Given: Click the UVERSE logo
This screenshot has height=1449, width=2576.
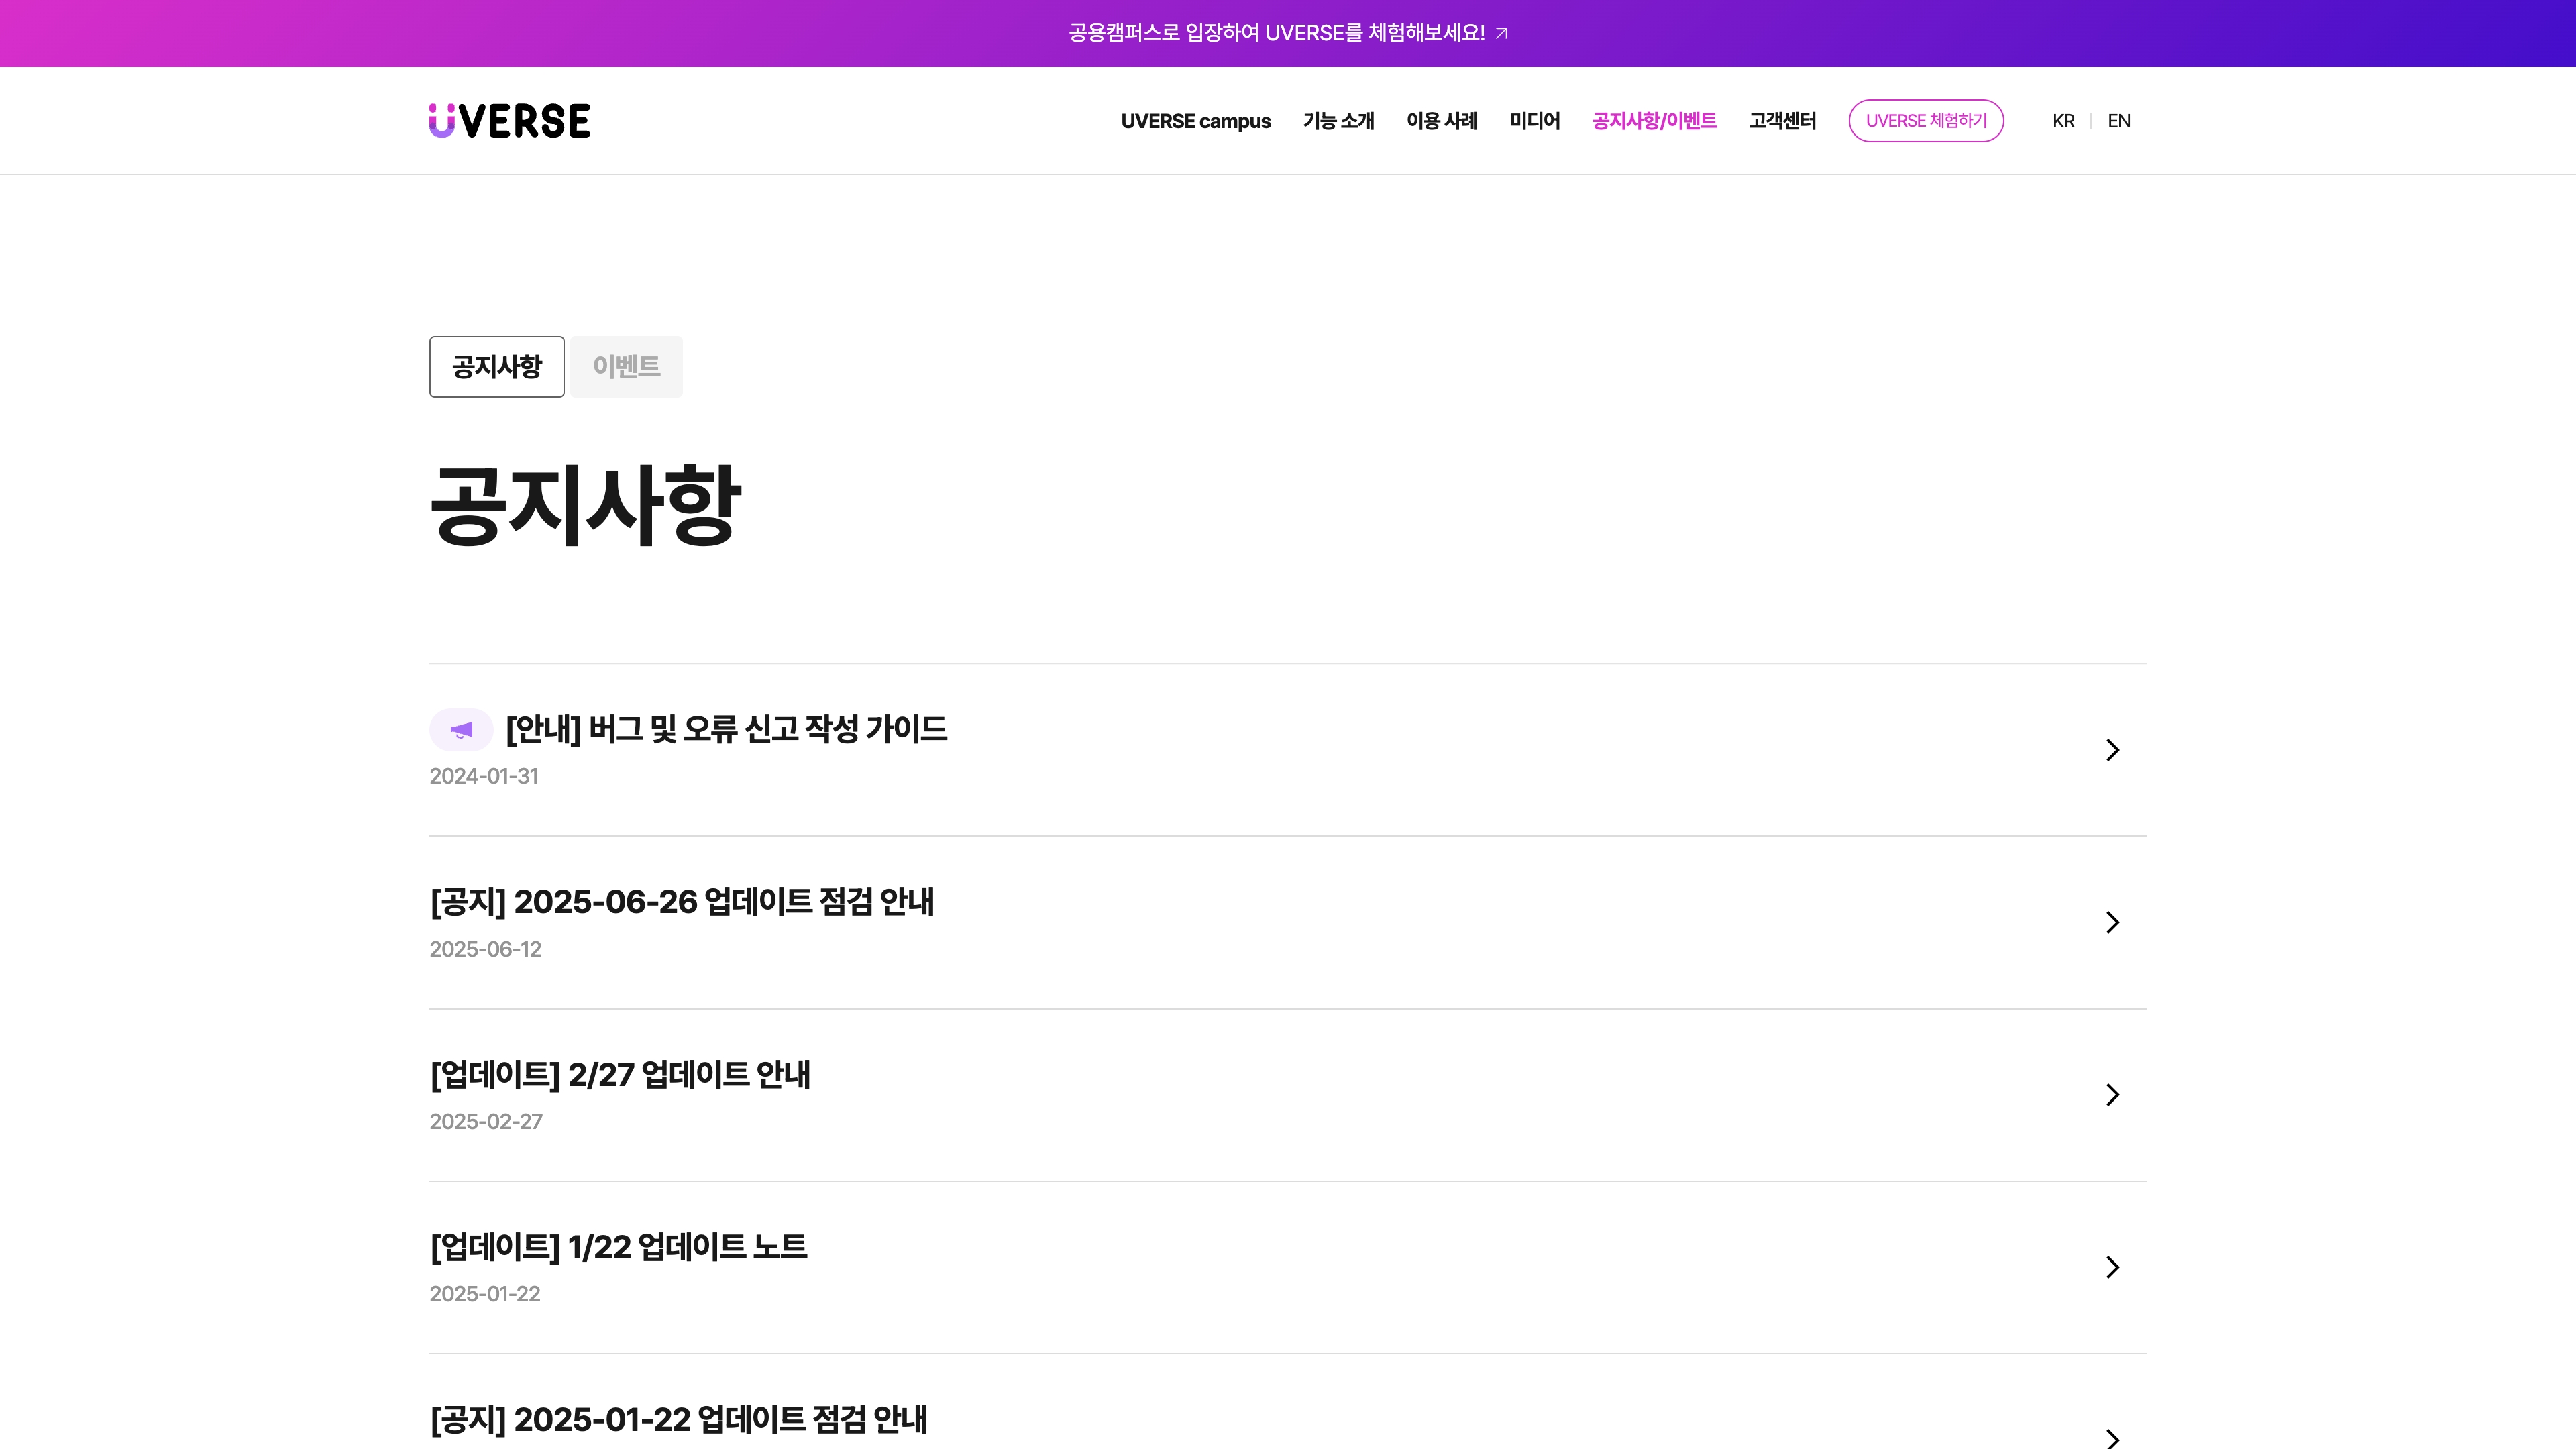Looking at the screenshot, I should pyautogui.click(x=510, y=121).
